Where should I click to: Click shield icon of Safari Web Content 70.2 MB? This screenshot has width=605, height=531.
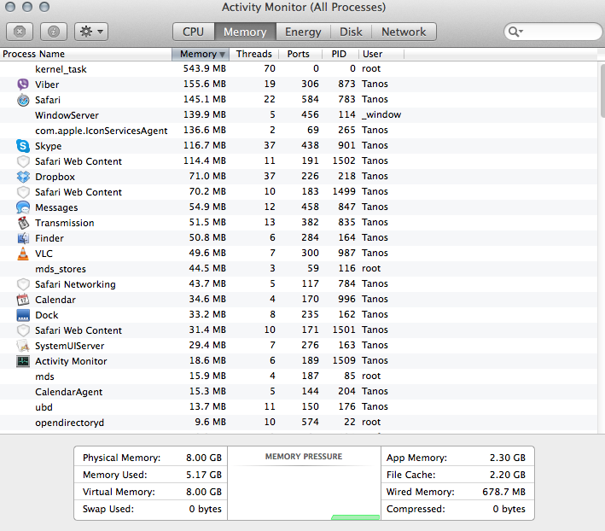[23, 192]
